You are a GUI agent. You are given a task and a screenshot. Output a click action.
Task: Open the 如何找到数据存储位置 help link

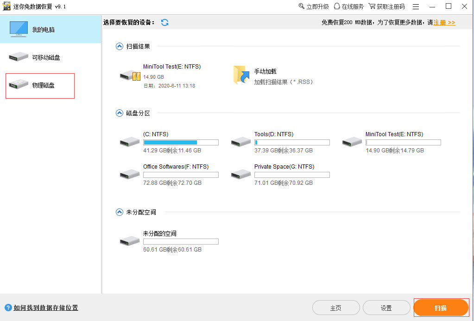pyautogui.click(x=46, y=308)
